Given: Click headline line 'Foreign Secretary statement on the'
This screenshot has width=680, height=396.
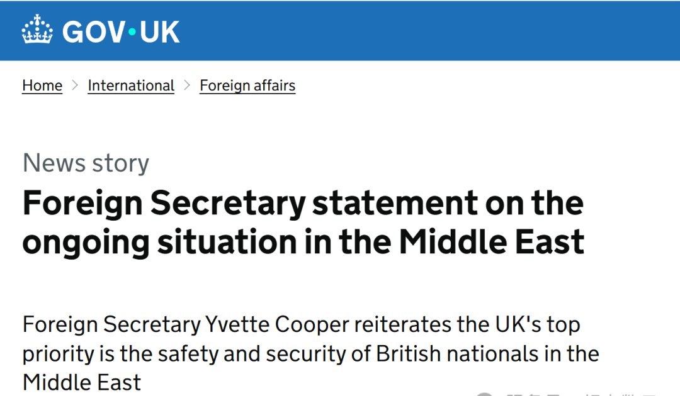Looking at the screenshot, I should point(303,203).
